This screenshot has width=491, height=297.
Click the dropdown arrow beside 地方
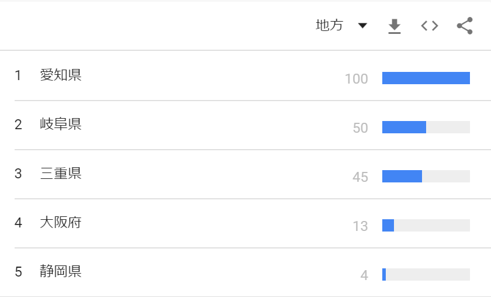[x=362, y=26]
